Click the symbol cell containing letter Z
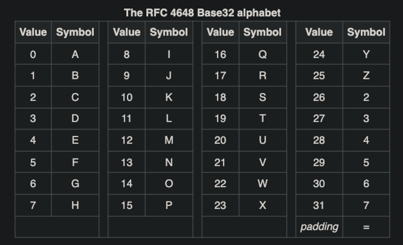Viewport: 403px width, 245px height. [x=366, y=76]
